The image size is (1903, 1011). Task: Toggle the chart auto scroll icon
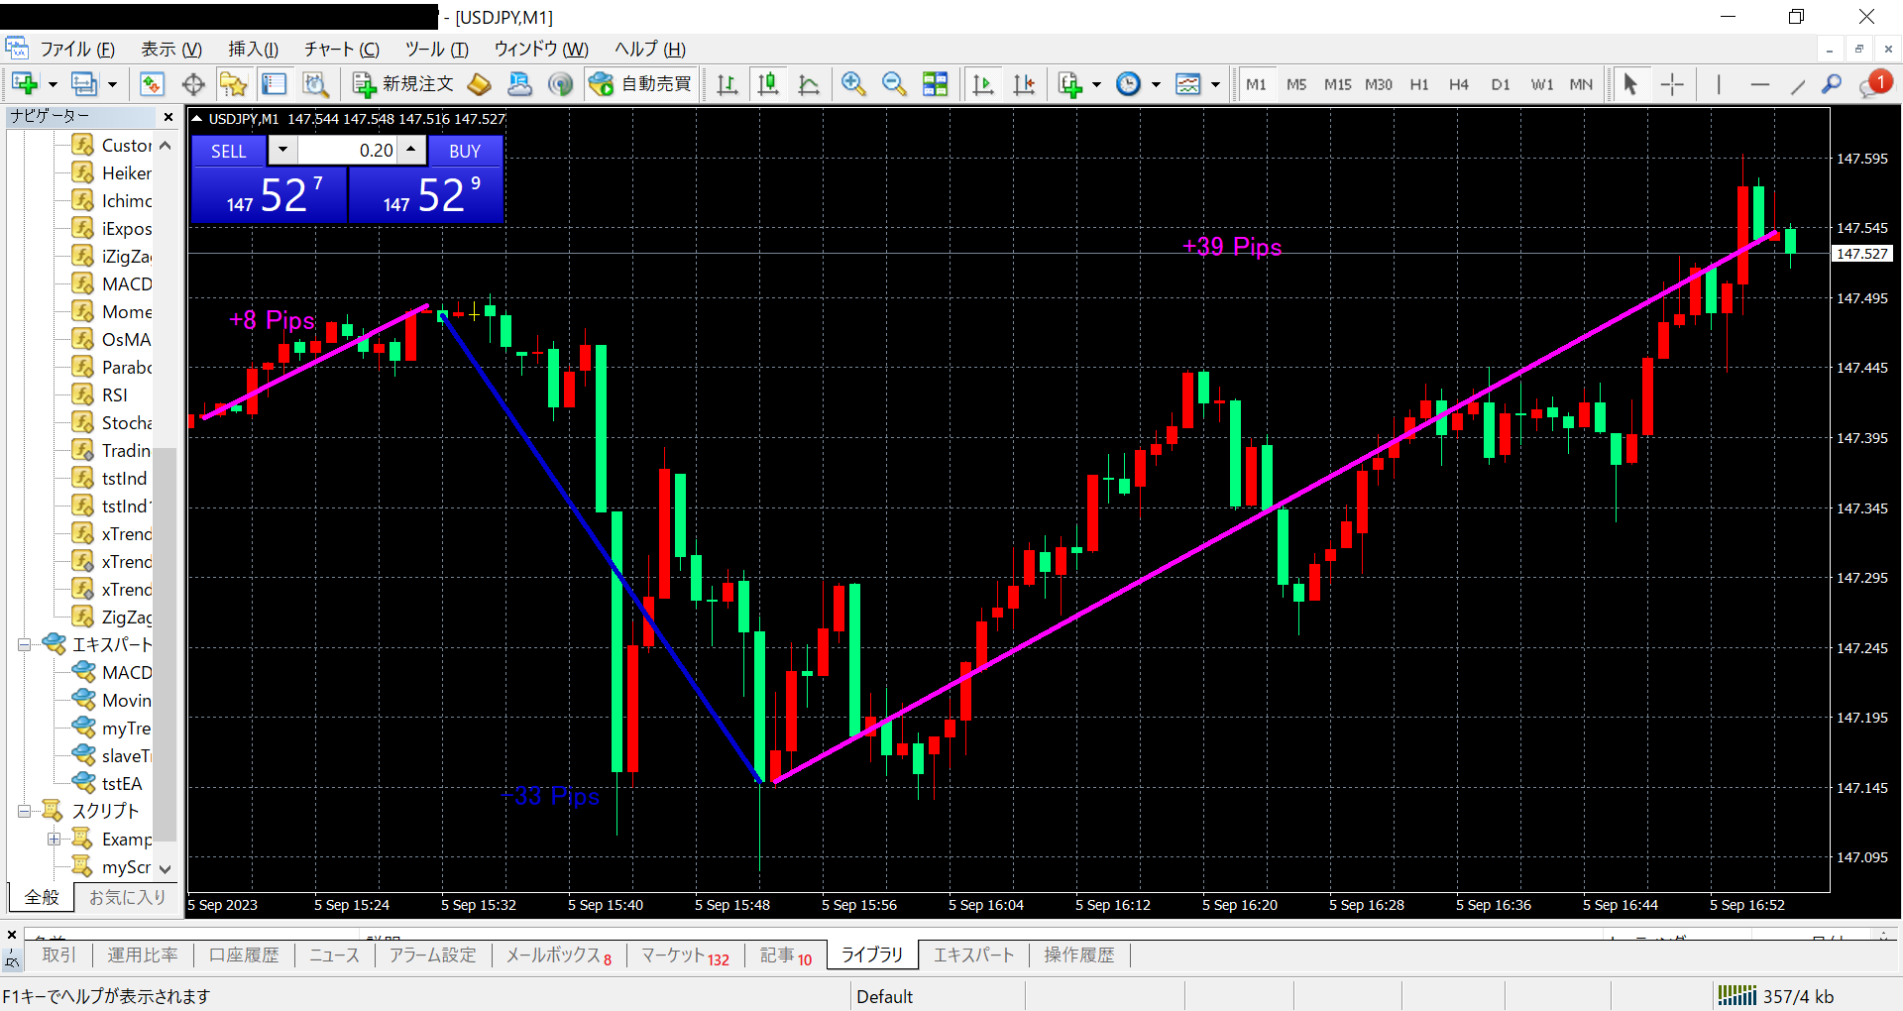point(983,84)
